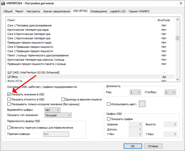The width and height of the screenshot is (185, 151).
Task: Select Пакет / кольцо термического дросселирования row
Action: pos(91,55)
